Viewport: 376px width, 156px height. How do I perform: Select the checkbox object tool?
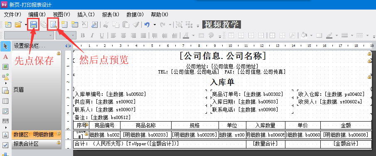[x=5, y=145]
